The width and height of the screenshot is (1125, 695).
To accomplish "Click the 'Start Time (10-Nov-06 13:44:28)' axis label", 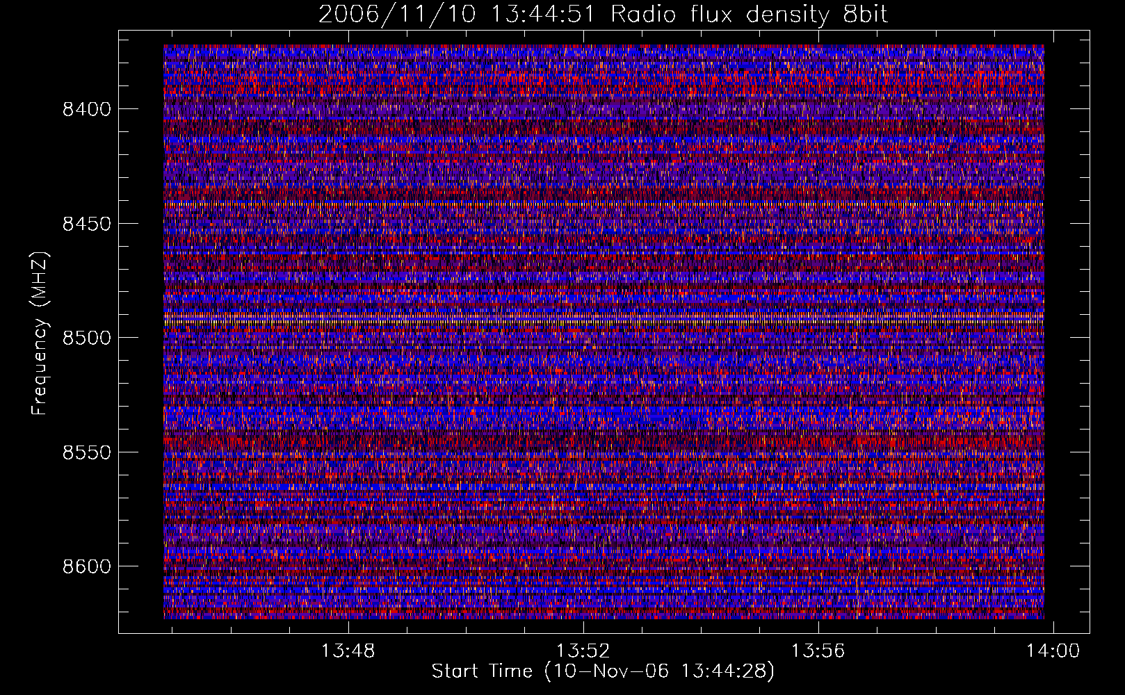I will [603, 671].
